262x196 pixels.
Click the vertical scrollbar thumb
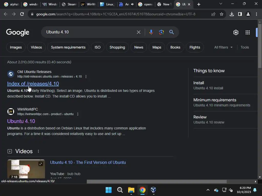(x=260, y=46)
